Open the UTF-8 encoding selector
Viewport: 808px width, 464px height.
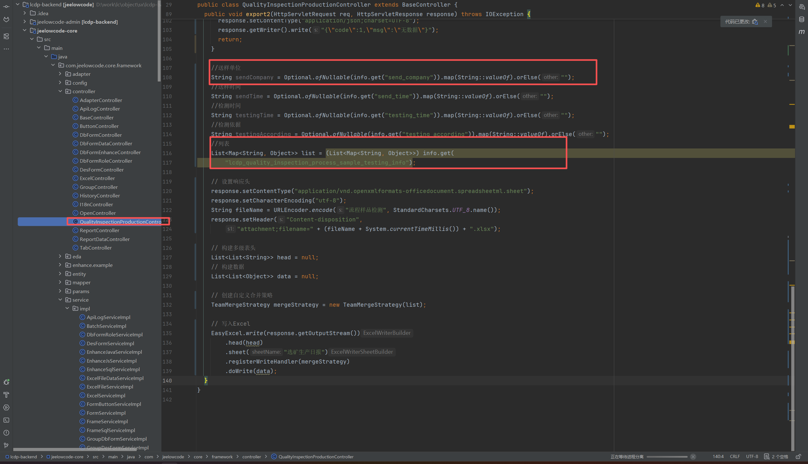(752, 457)
